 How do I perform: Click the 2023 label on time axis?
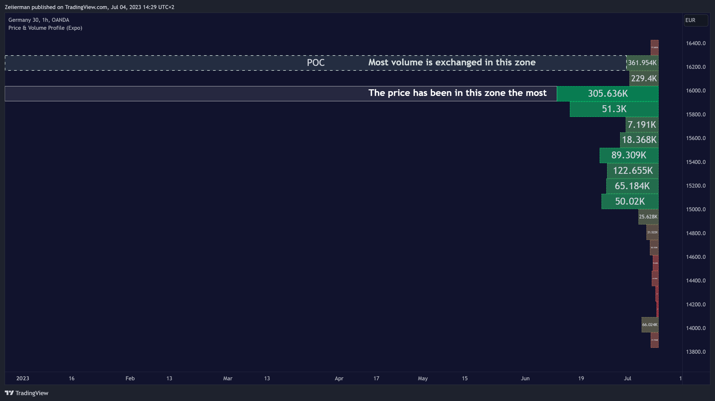[23, 378]
